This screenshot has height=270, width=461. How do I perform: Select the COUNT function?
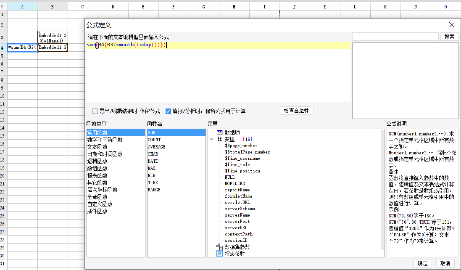click(154, 140)
